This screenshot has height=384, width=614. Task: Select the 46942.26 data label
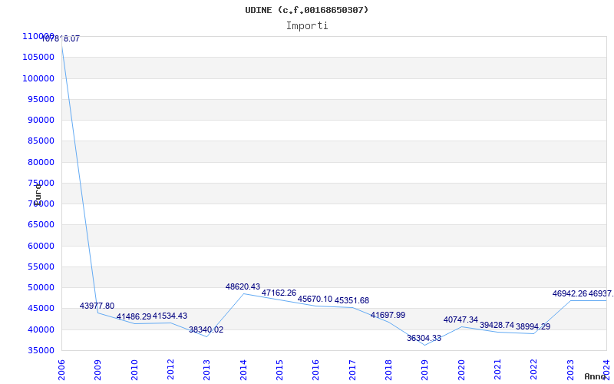click(569, 293)
